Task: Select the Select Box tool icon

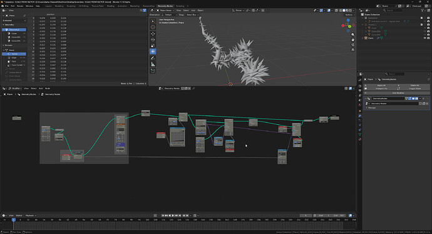Action: (x=153, y=21)
